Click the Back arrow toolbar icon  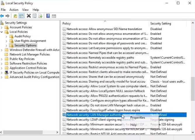(x=2, y=16)
